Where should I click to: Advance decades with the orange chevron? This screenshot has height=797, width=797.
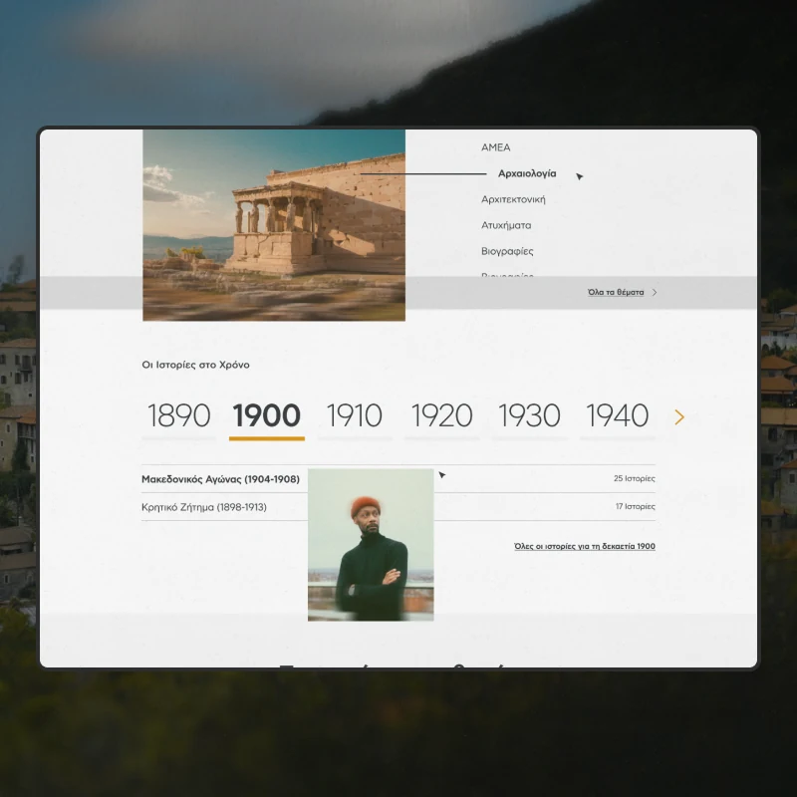tap(679, 417)
